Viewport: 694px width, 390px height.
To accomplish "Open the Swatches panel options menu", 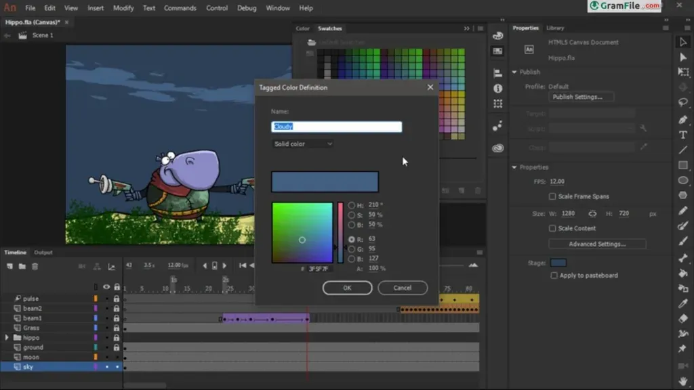I will (x=481, y=28).
